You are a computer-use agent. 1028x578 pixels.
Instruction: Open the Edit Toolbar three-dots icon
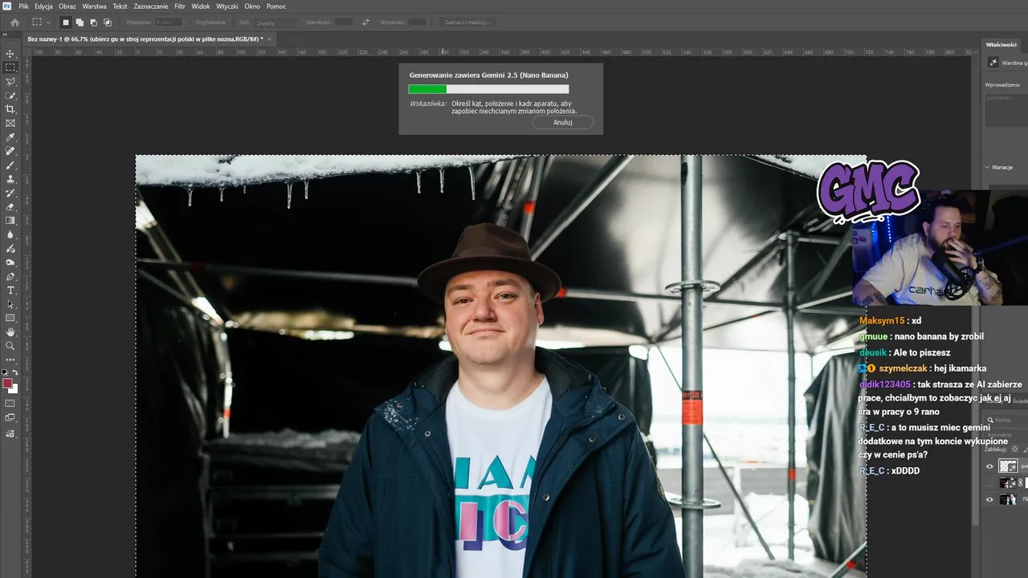pos(10,359)
